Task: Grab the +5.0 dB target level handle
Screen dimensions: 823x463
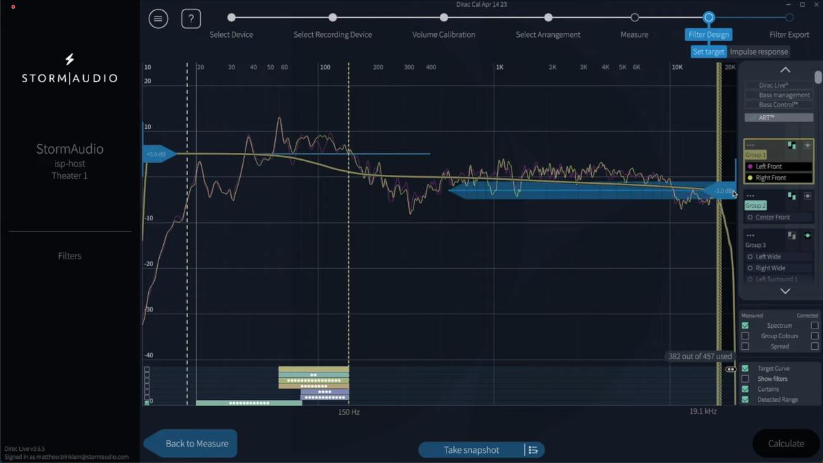Action: 158,154
